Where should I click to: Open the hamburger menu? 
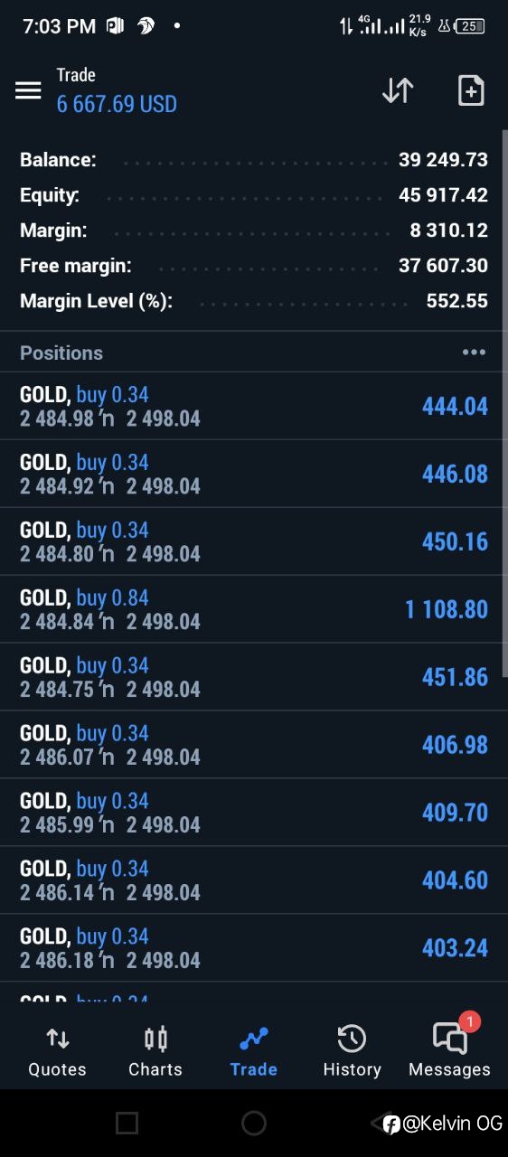tap(28, 90)
